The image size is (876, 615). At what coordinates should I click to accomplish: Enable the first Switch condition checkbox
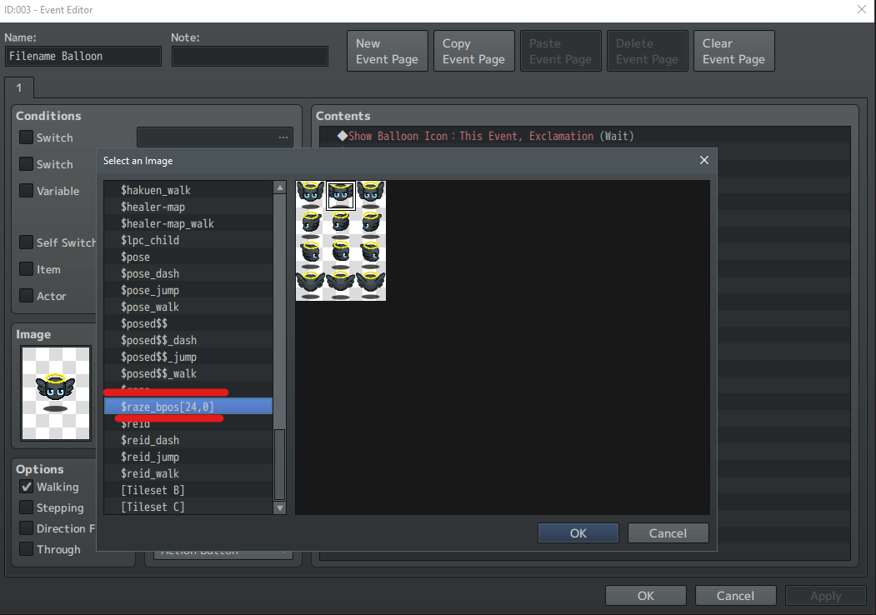coord(27,137)
